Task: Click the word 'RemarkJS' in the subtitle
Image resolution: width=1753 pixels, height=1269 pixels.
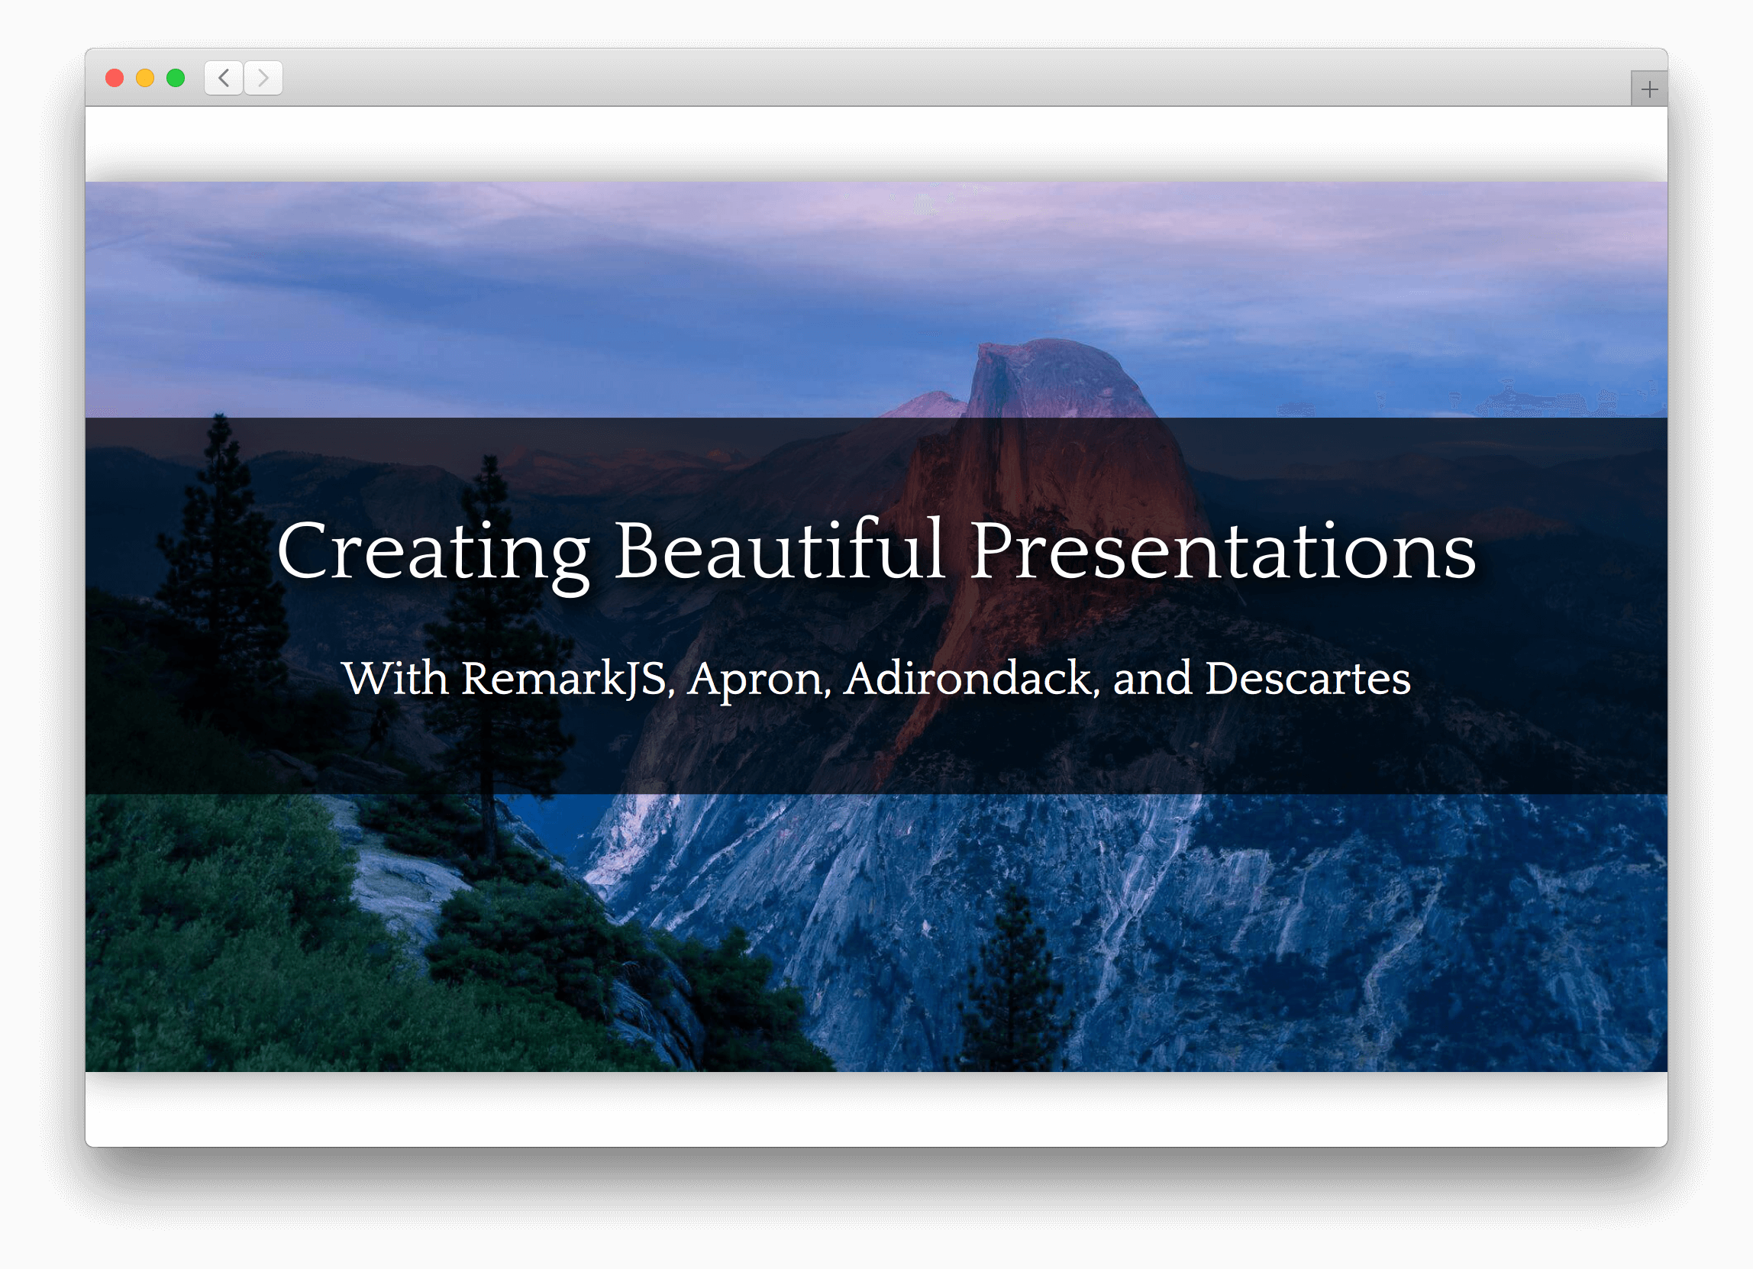Action: 564,679
